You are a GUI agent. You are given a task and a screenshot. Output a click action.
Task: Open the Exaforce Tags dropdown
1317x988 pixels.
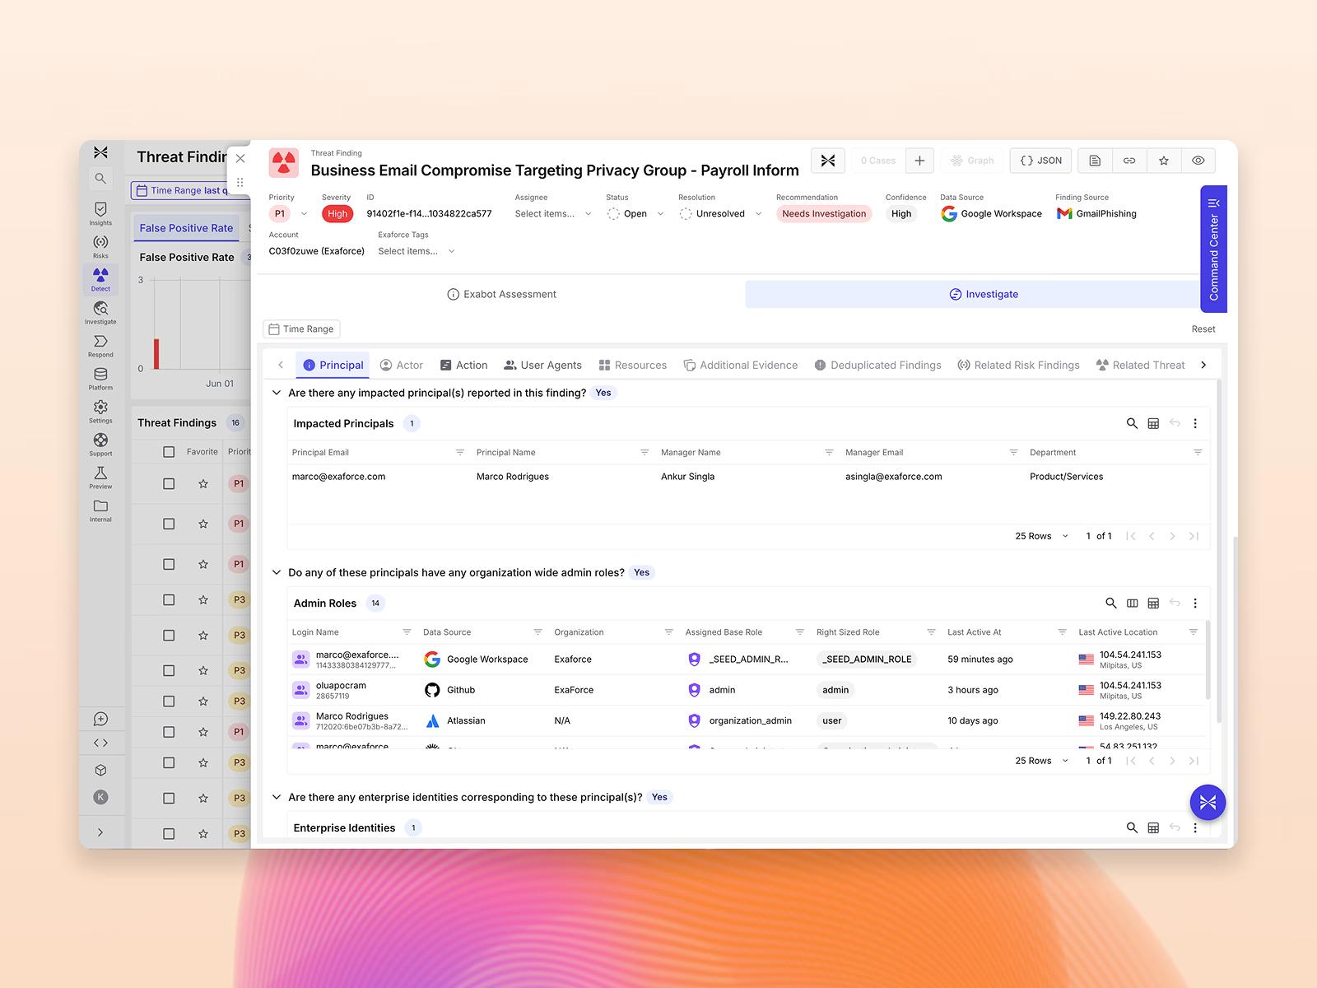[x=417, y=251]
